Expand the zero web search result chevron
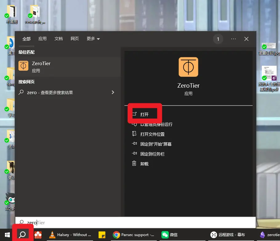Screen dimensions: 280x241 [x=113, y=92]
